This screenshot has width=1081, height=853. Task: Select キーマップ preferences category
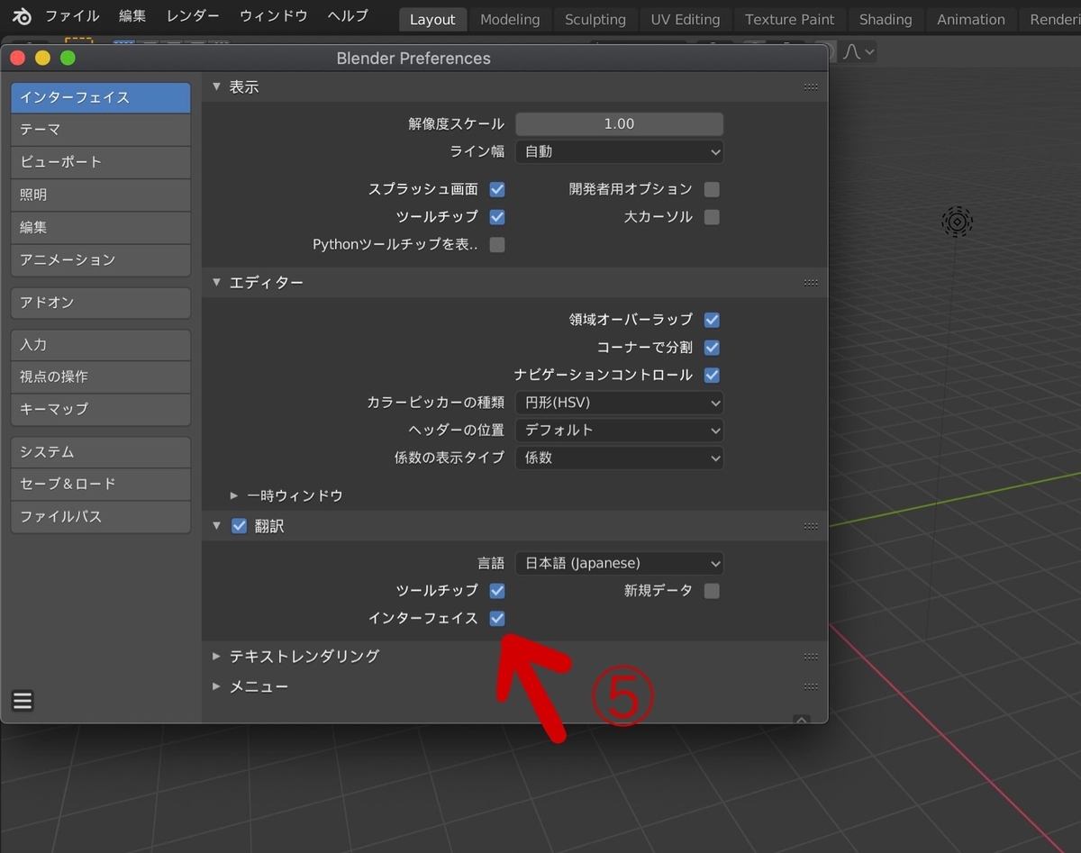point(101,409)
